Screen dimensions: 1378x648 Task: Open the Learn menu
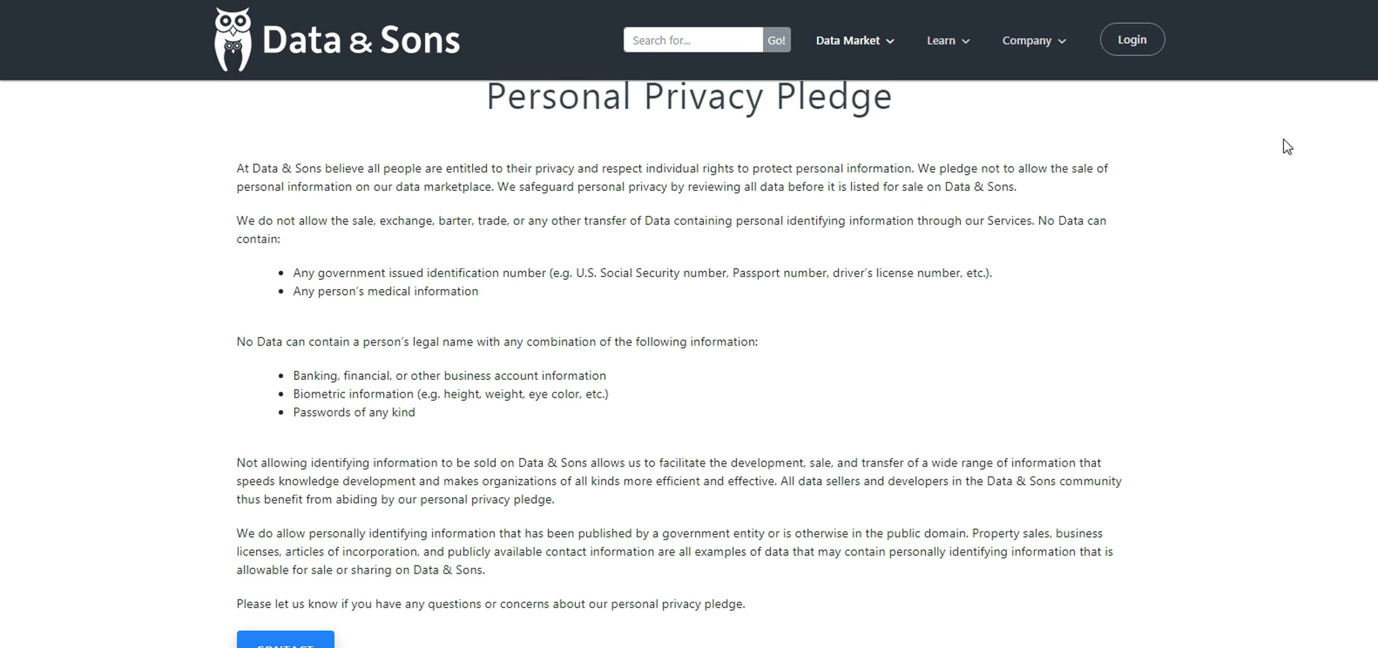[940, 41]
